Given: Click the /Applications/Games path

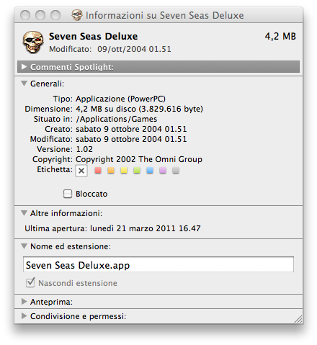Looking at the screenshot, I should pos(116,119).
